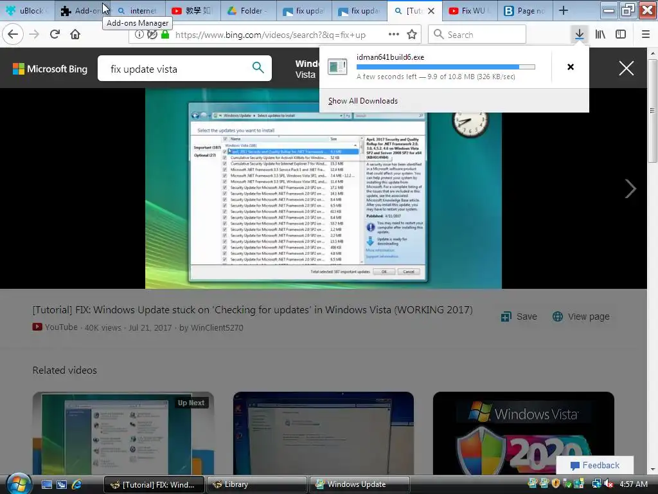
Task: Switch to the Folder Google Drive tab
Action: 249,11
